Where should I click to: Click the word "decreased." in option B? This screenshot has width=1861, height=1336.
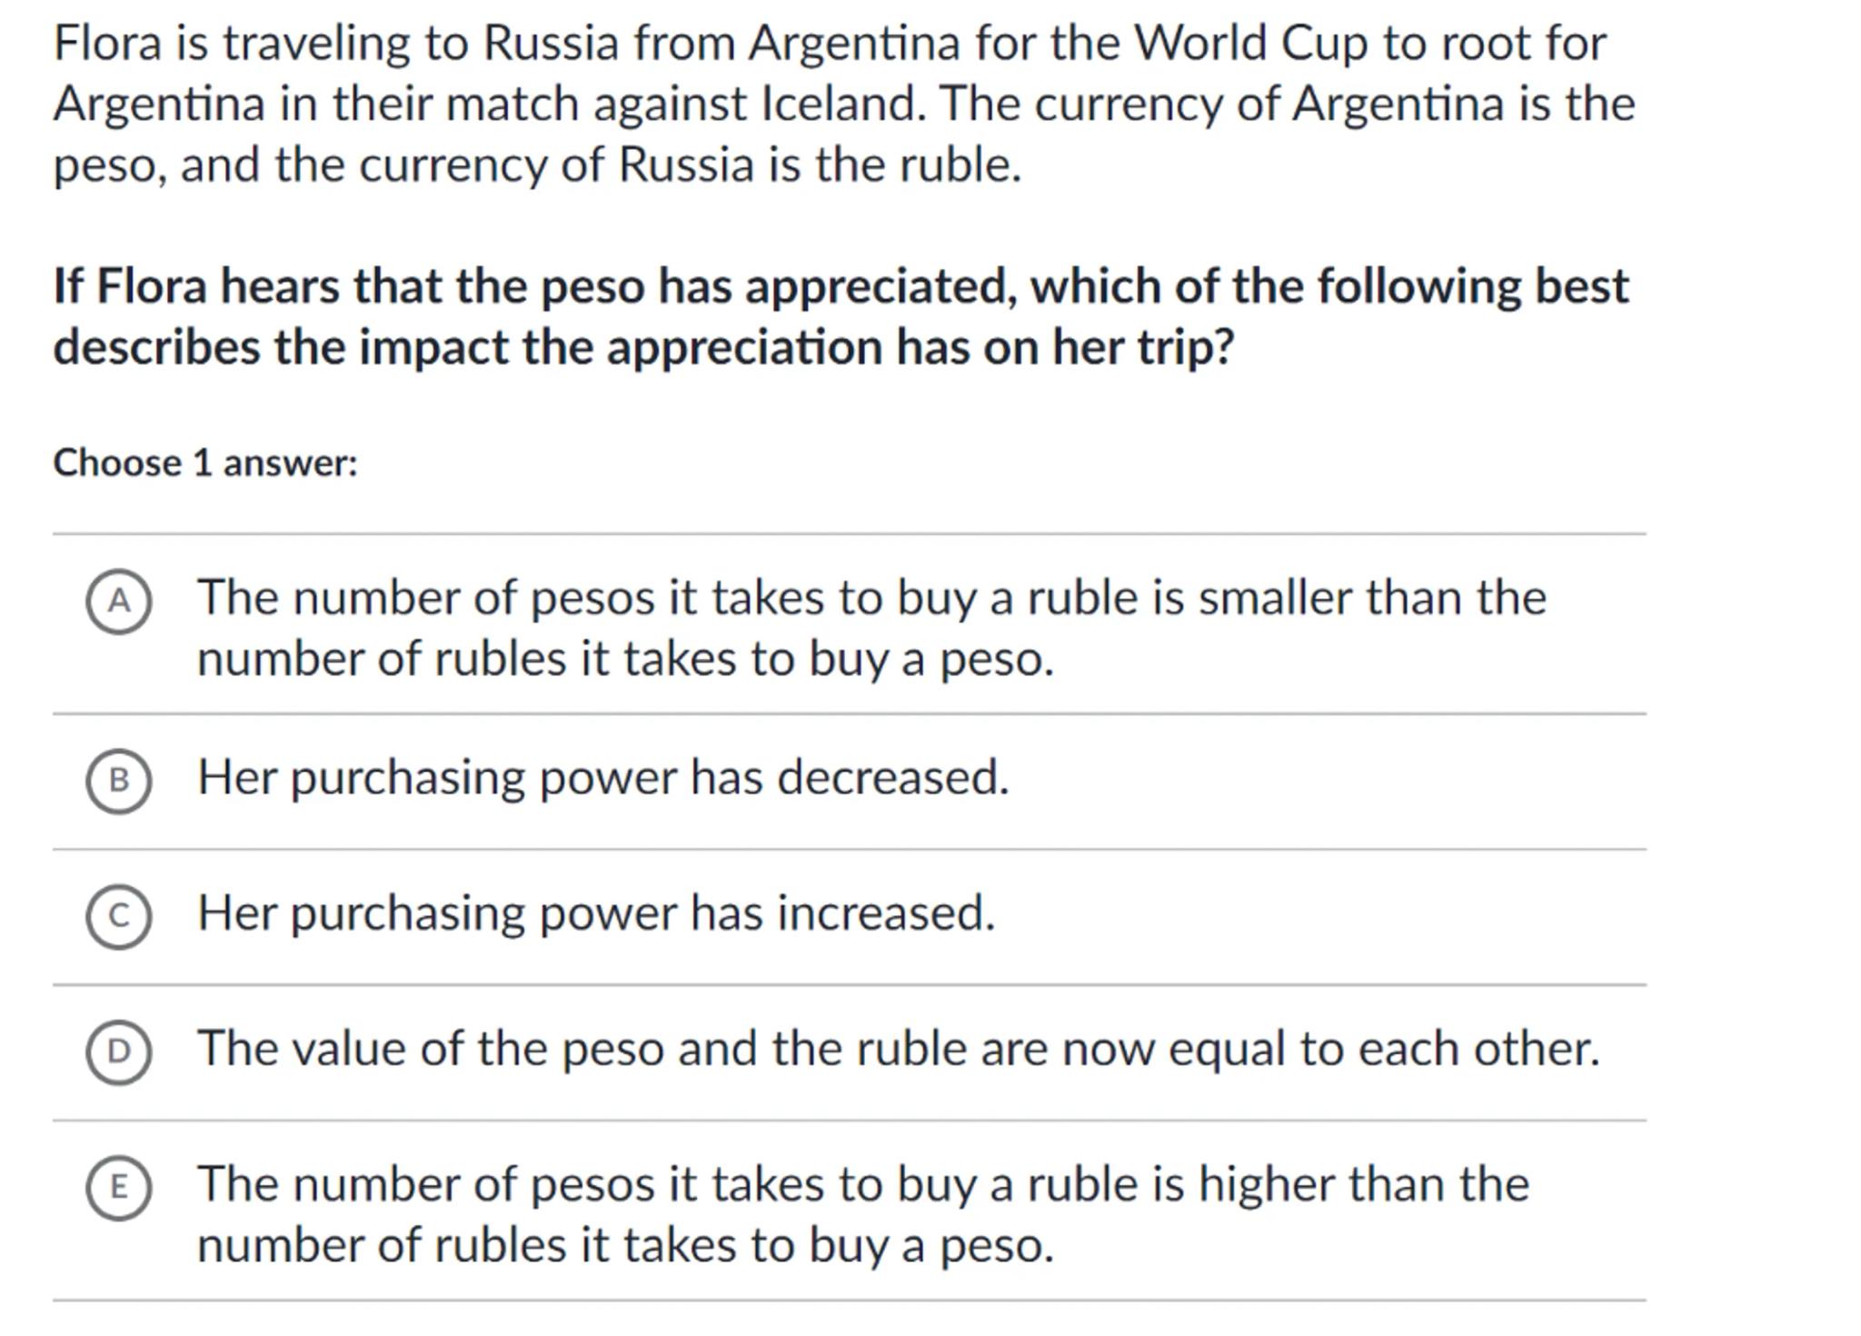click(892, 778)
